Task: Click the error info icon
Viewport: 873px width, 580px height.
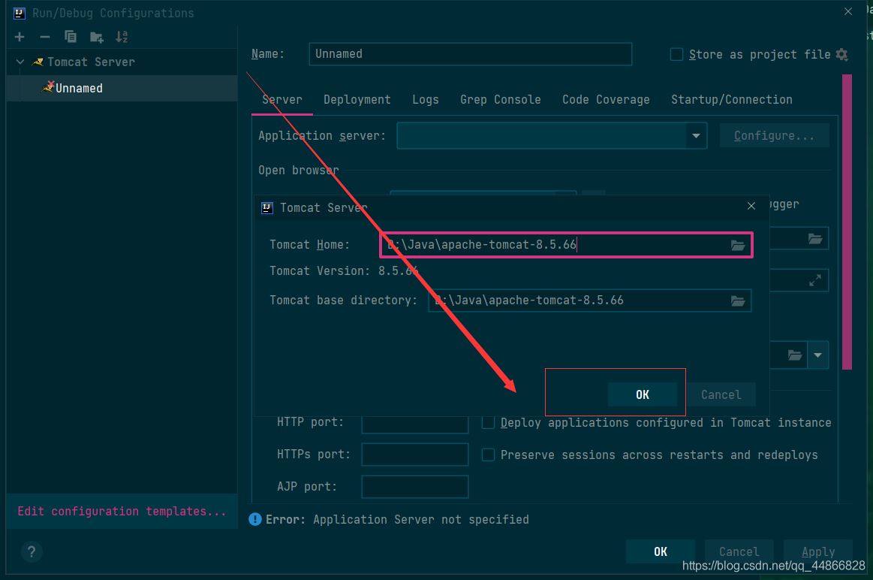Action: [255, 519]
